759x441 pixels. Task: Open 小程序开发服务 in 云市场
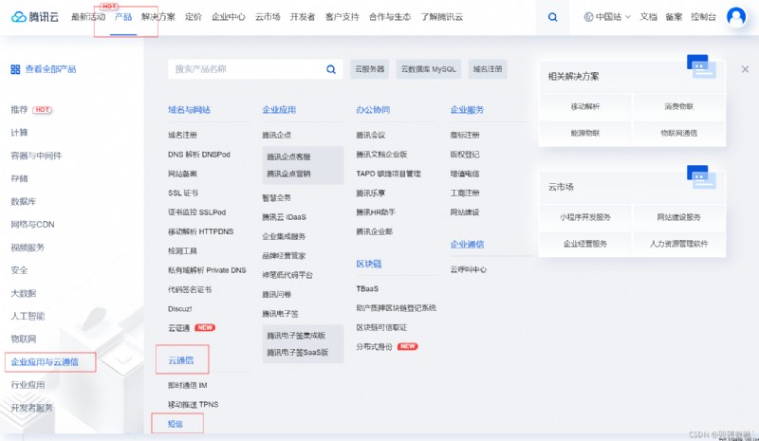585,217
